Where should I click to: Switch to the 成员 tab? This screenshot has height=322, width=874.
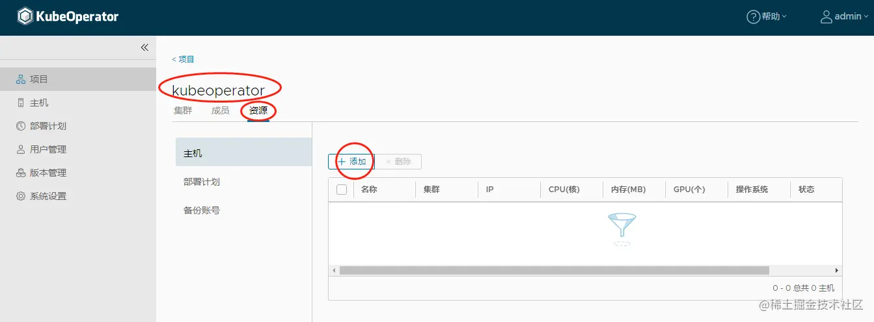pos(220,110)
